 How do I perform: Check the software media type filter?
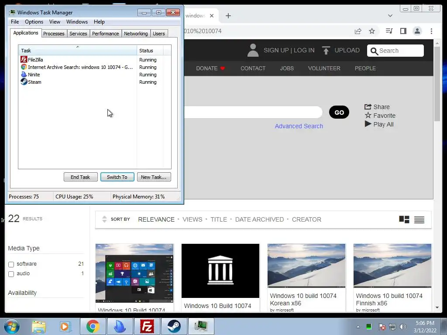pyautogui.click(x=11, y=264)
